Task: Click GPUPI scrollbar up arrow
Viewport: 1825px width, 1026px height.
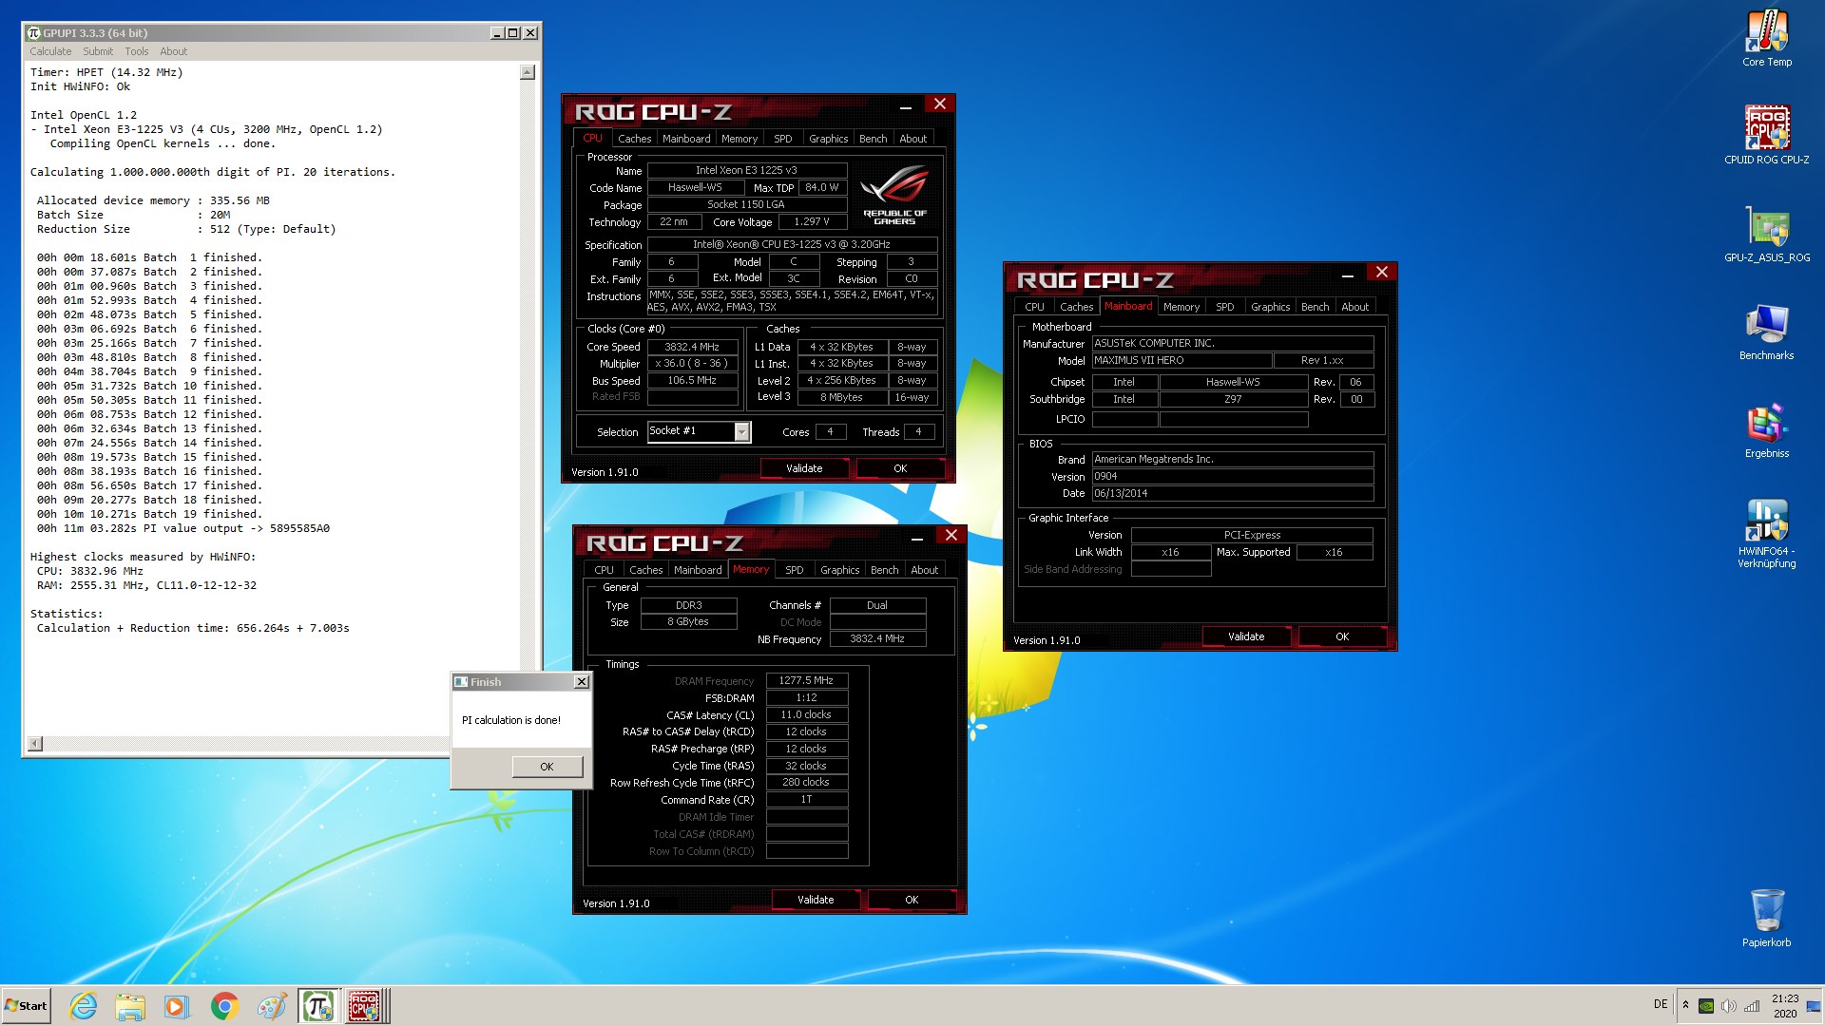Action: point(528,72)
